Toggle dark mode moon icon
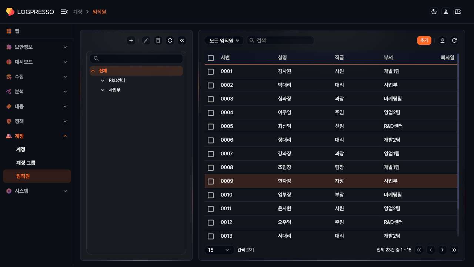 (434, 12)
